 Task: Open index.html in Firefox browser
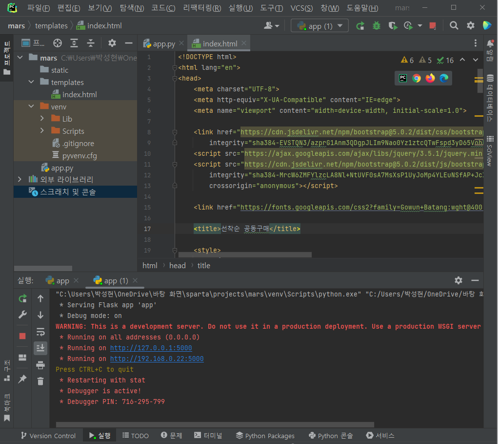(430, 78)
